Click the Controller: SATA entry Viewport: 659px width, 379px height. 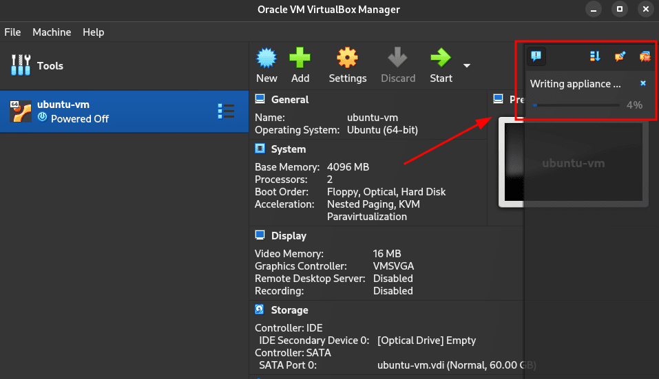click(293, 353)
